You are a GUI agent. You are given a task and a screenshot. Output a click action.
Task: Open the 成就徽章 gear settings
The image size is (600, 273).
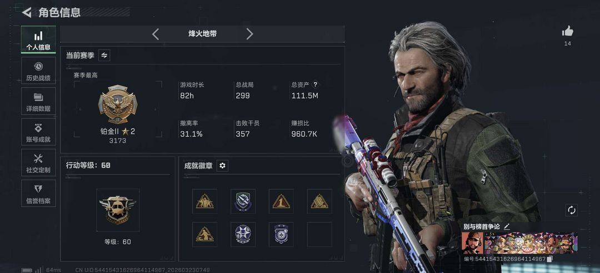point(222,166)
